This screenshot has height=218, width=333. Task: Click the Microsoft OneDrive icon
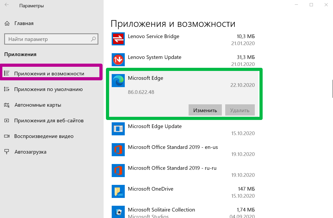coord(118,191)
